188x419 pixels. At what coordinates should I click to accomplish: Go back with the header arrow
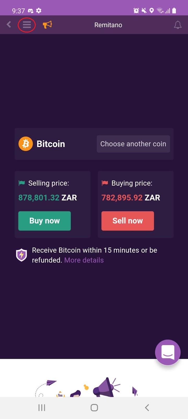[x=9, y=25]
